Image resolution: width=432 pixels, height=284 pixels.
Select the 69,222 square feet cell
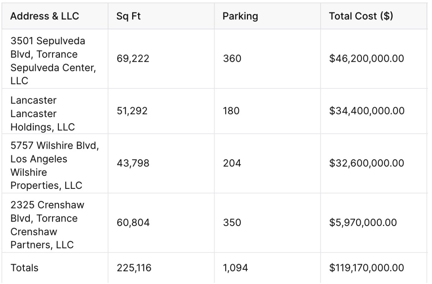point(133,59)
